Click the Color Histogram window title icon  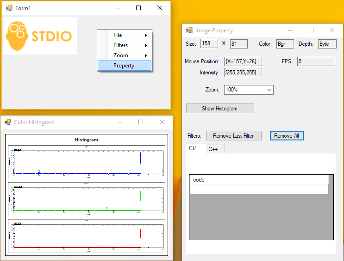point(8,122)
